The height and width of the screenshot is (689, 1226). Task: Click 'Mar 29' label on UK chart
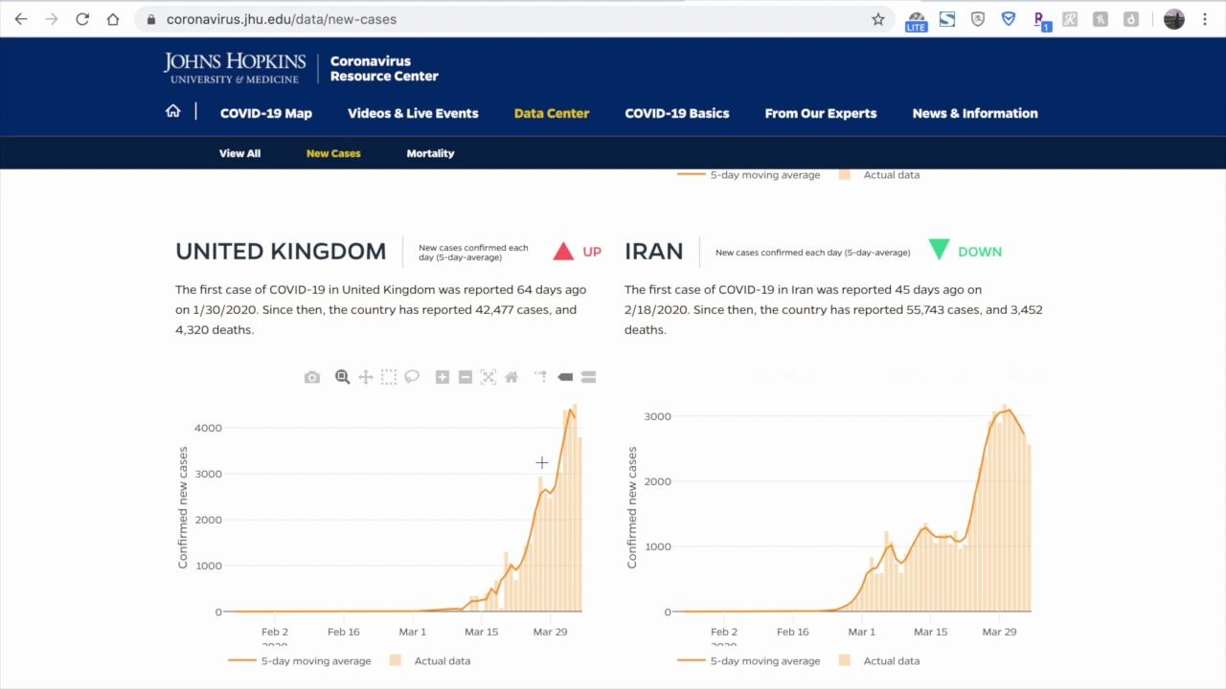point(550,632)
